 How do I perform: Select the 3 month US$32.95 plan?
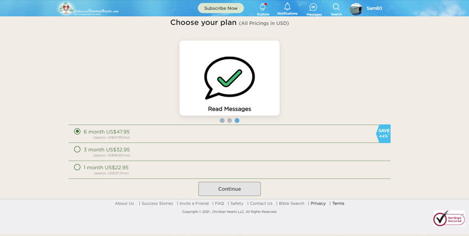[x=78, y=150]
